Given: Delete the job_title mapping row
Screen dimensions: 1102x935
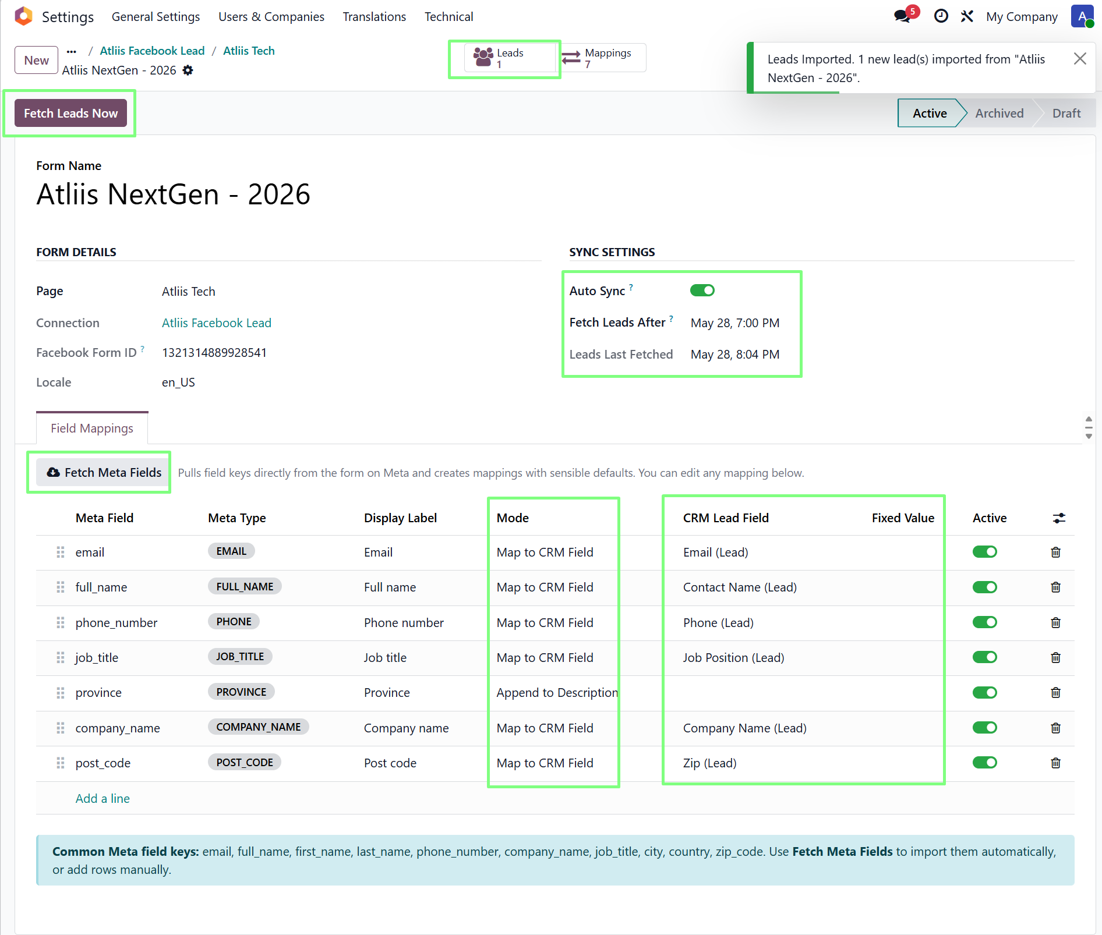Looking at the screenshot, I should 1055,657.
